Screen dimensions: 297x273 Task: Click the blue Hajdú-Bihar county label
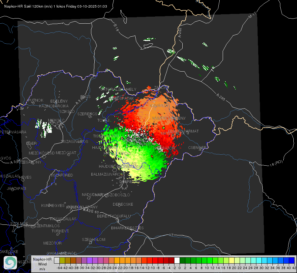[x=76, y=192]
